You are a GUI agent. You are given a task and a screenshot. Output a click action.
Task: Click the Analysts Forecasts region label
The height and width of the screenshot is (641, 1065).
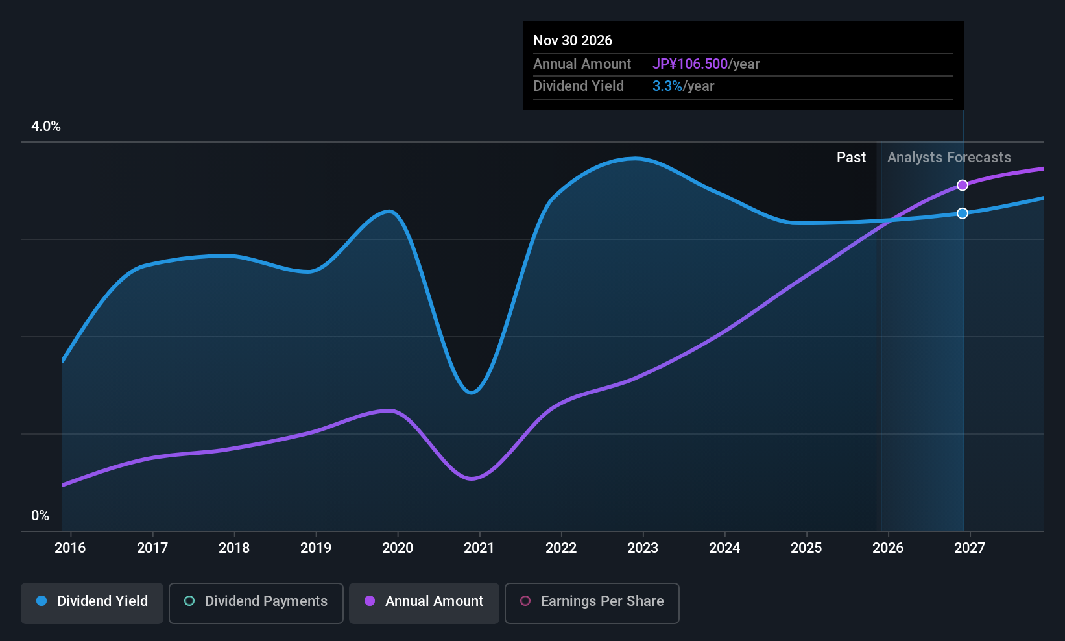(949, 158)
